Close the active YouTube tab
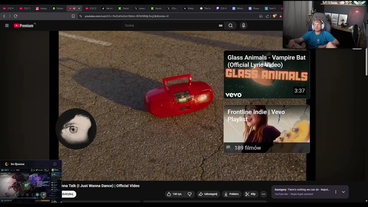 pos(79,8)
